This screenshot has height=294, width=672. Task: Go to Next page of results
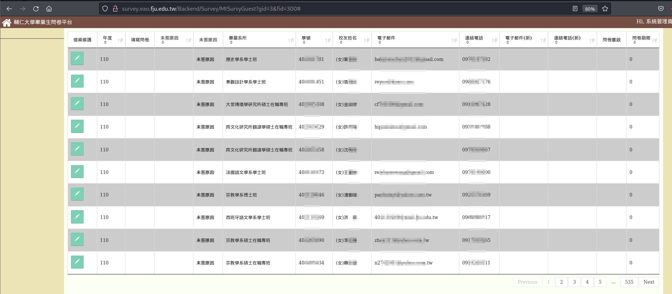click(x=649, y=282)
